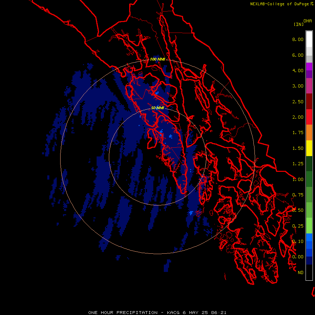The width and height of the screenshot is (315, 315).
Task: Click the 1.00 legend value
Action: tap(298, 180)
